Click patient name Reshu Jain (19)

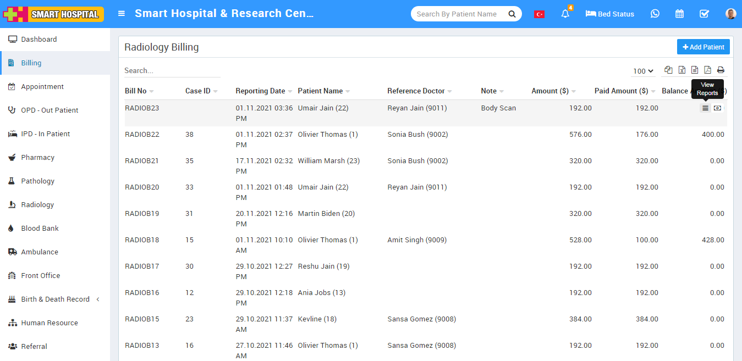(x=324, y=266)
